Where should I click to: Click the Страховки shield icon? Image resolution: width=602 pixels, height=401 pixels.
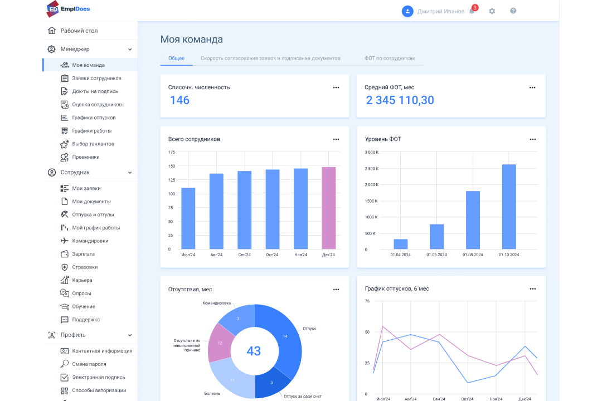click(x=65, y=267)
